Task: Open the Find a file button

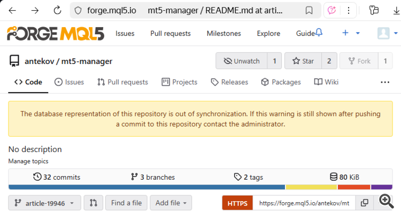Action: (126, 203)
